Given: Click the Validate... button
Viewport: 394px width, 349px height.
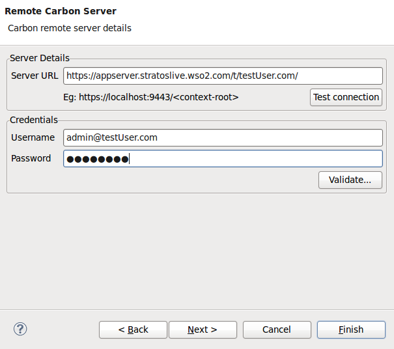Looking at the screenshot, I should tap(350, 180).
